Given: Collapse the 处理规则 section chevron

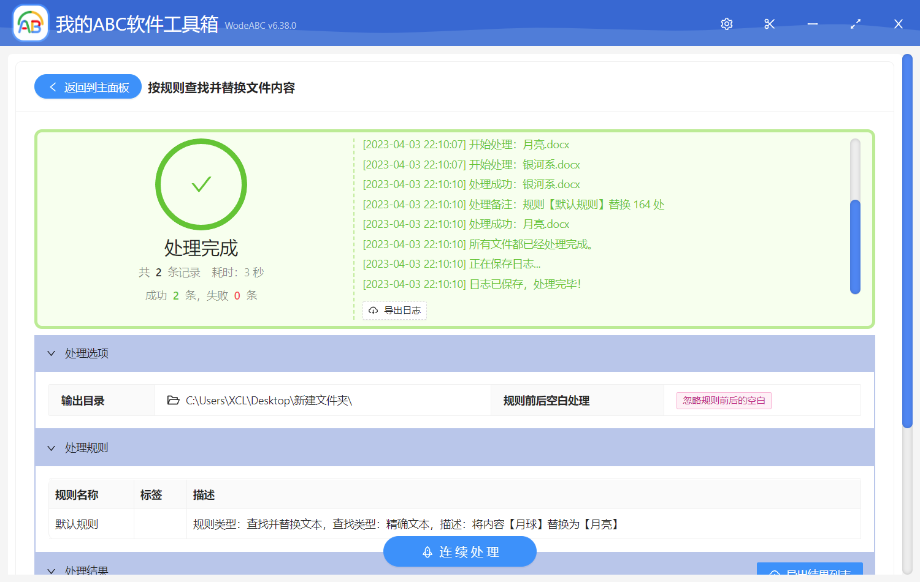Looking at the screenshot, I should [x=52, y=448].
